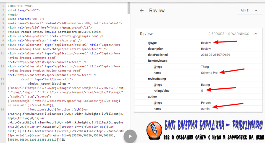Select the author row

(x=198, y=97)
